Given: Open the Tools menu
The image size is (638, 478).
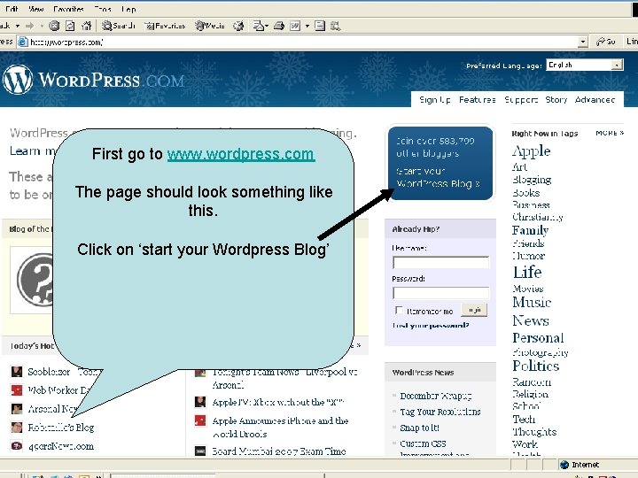Looking at the screenshot, I should coord(103,9).
